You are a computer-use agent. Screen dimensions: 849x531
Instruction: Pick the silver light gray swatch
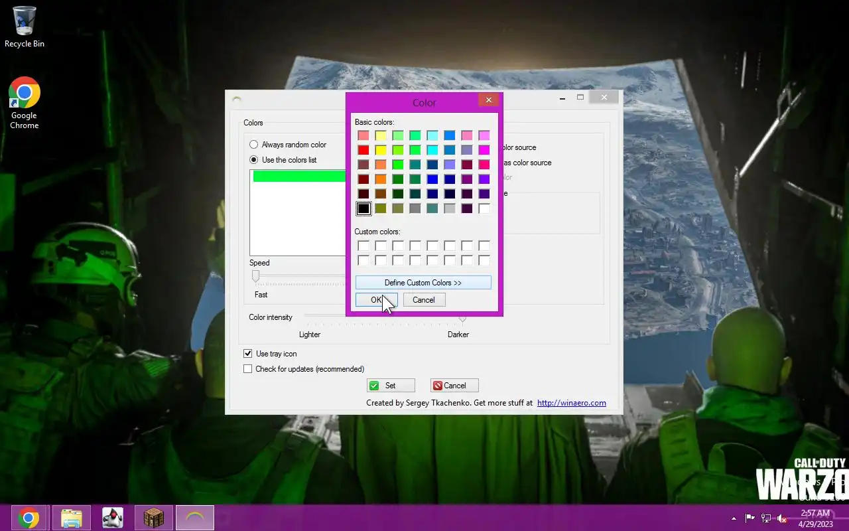click(x=450, y=208)
